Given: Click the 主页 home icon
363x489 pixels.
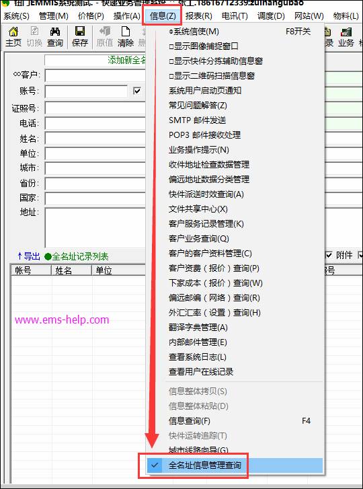Looking at the screenshot, I should coord(13,37).
